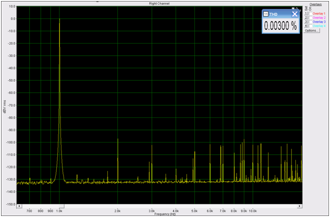
Task: Click the Overlay 1 red label
Action: (x=319, y=14)
